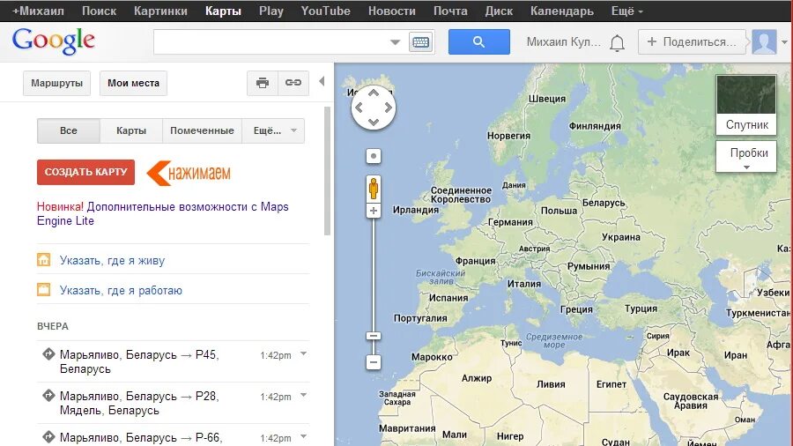
Task: Open '+Михаил' in the top bar
Action: point(38,11)
